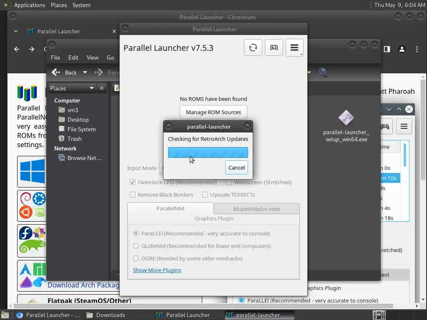The image size is (427, 320).
Task: Click the workspace switcher icon in taskbar
Action: pyautogui.click(x=379, y=315)
